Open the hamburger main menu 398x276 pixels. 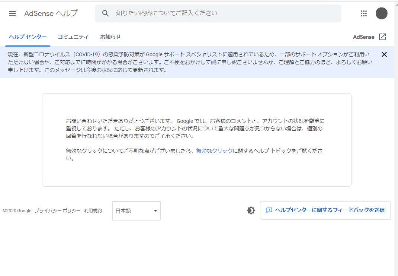pos(12,13)
